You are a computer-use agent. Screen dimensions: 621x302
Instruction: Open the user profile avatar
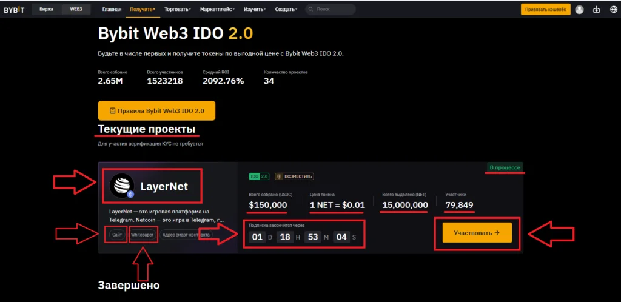(579, 10)
